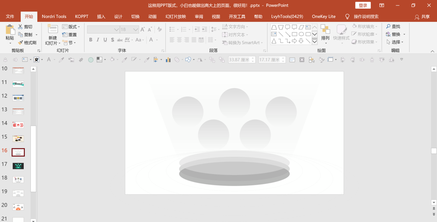This screenshot has height=222, width=437.
Task: Toggle italic formatting button
Action: pos(98,40)
